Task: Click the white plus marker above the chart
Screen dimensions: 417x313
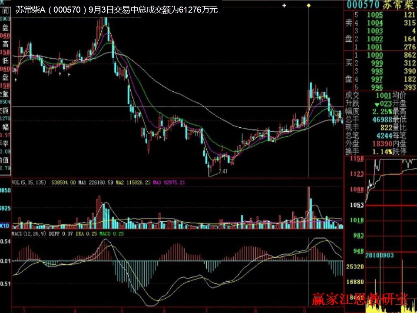Action: click(284, 6)
